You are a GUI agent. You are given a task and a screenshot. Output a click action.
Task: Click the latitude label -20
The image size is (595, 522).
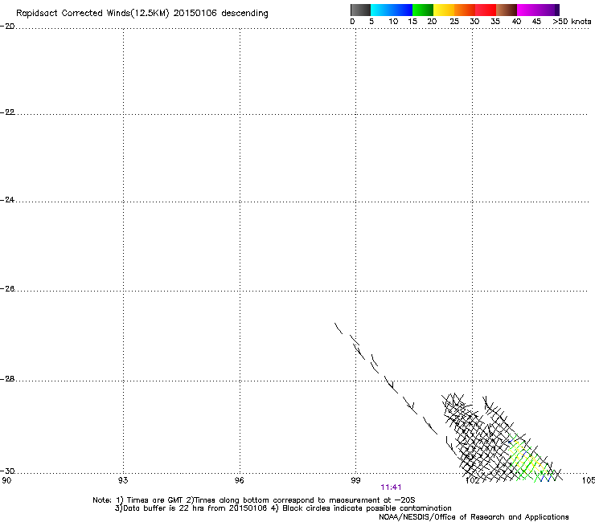(7, 26)
